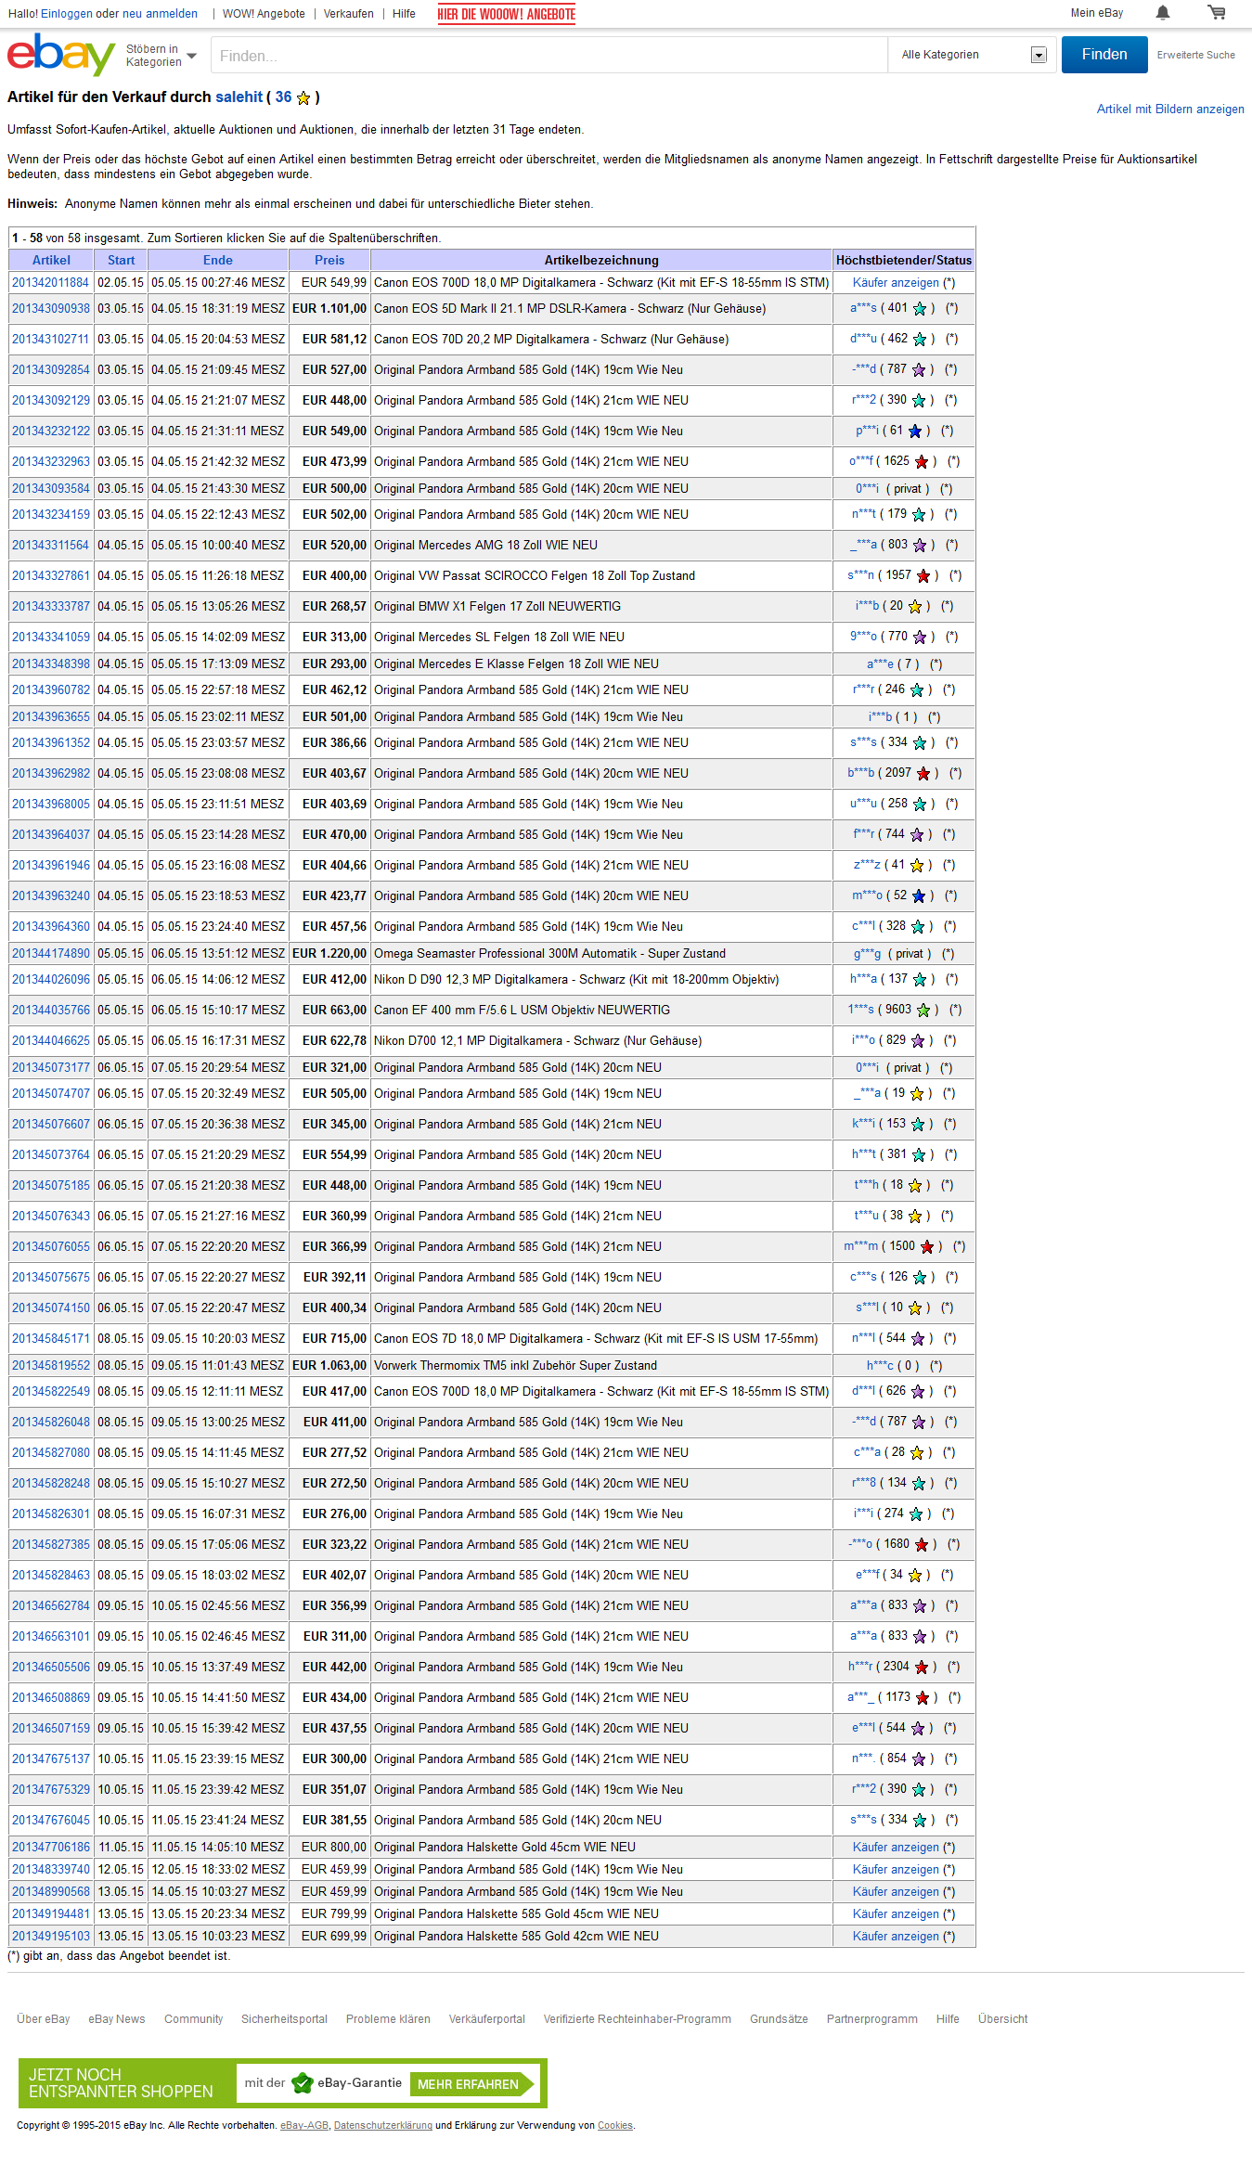This screenshot has width=1252, height=2177.
Task: Click Käufer anzeigen for Halskette Gold 45cm EUR 800,00
Action: point(896,1847)
